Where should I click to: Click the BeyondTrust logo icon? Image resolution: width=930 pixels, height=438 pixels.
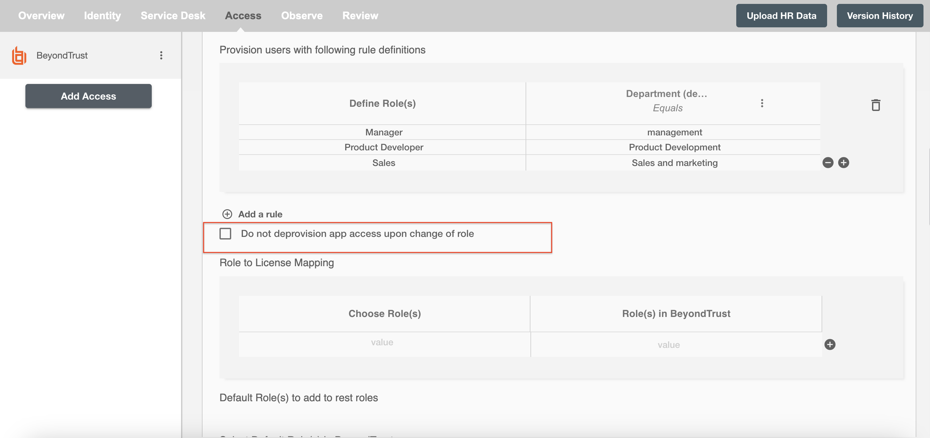coord(19,56)
